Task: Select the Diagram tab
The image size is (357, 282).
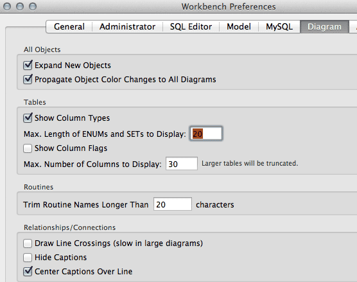Action: (x=324, y=26)
